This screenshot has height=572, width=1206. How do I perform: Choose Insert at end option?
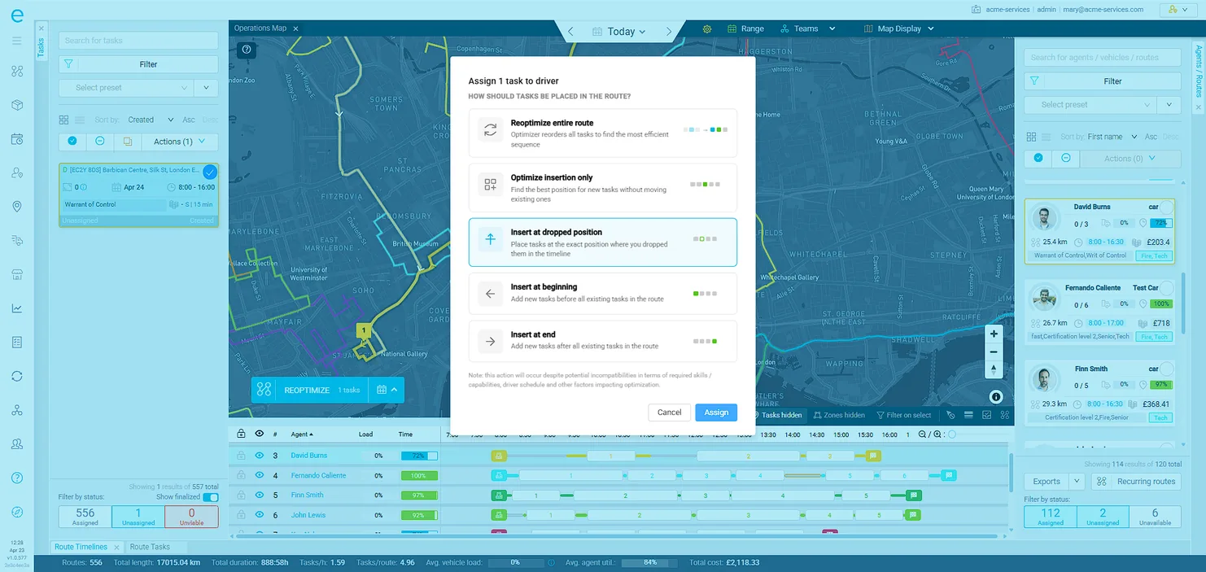(603, 341)
